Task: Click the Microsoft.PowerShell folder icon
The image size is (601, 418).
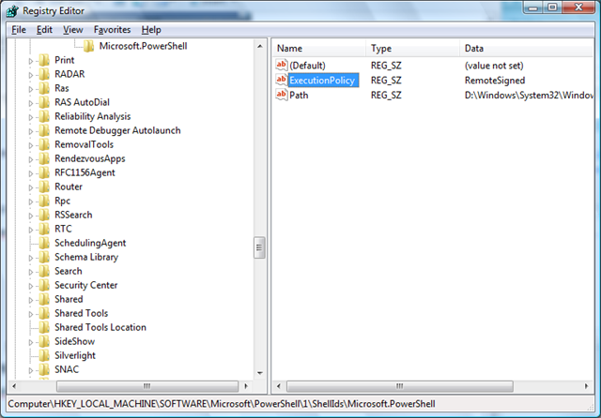Action: tap(89, 46)
